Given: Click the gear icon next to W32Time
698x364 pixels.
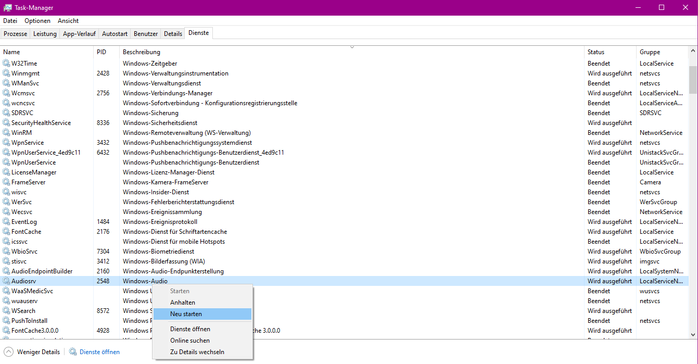Looking at the screenshot, I should [x=6, y=64].
